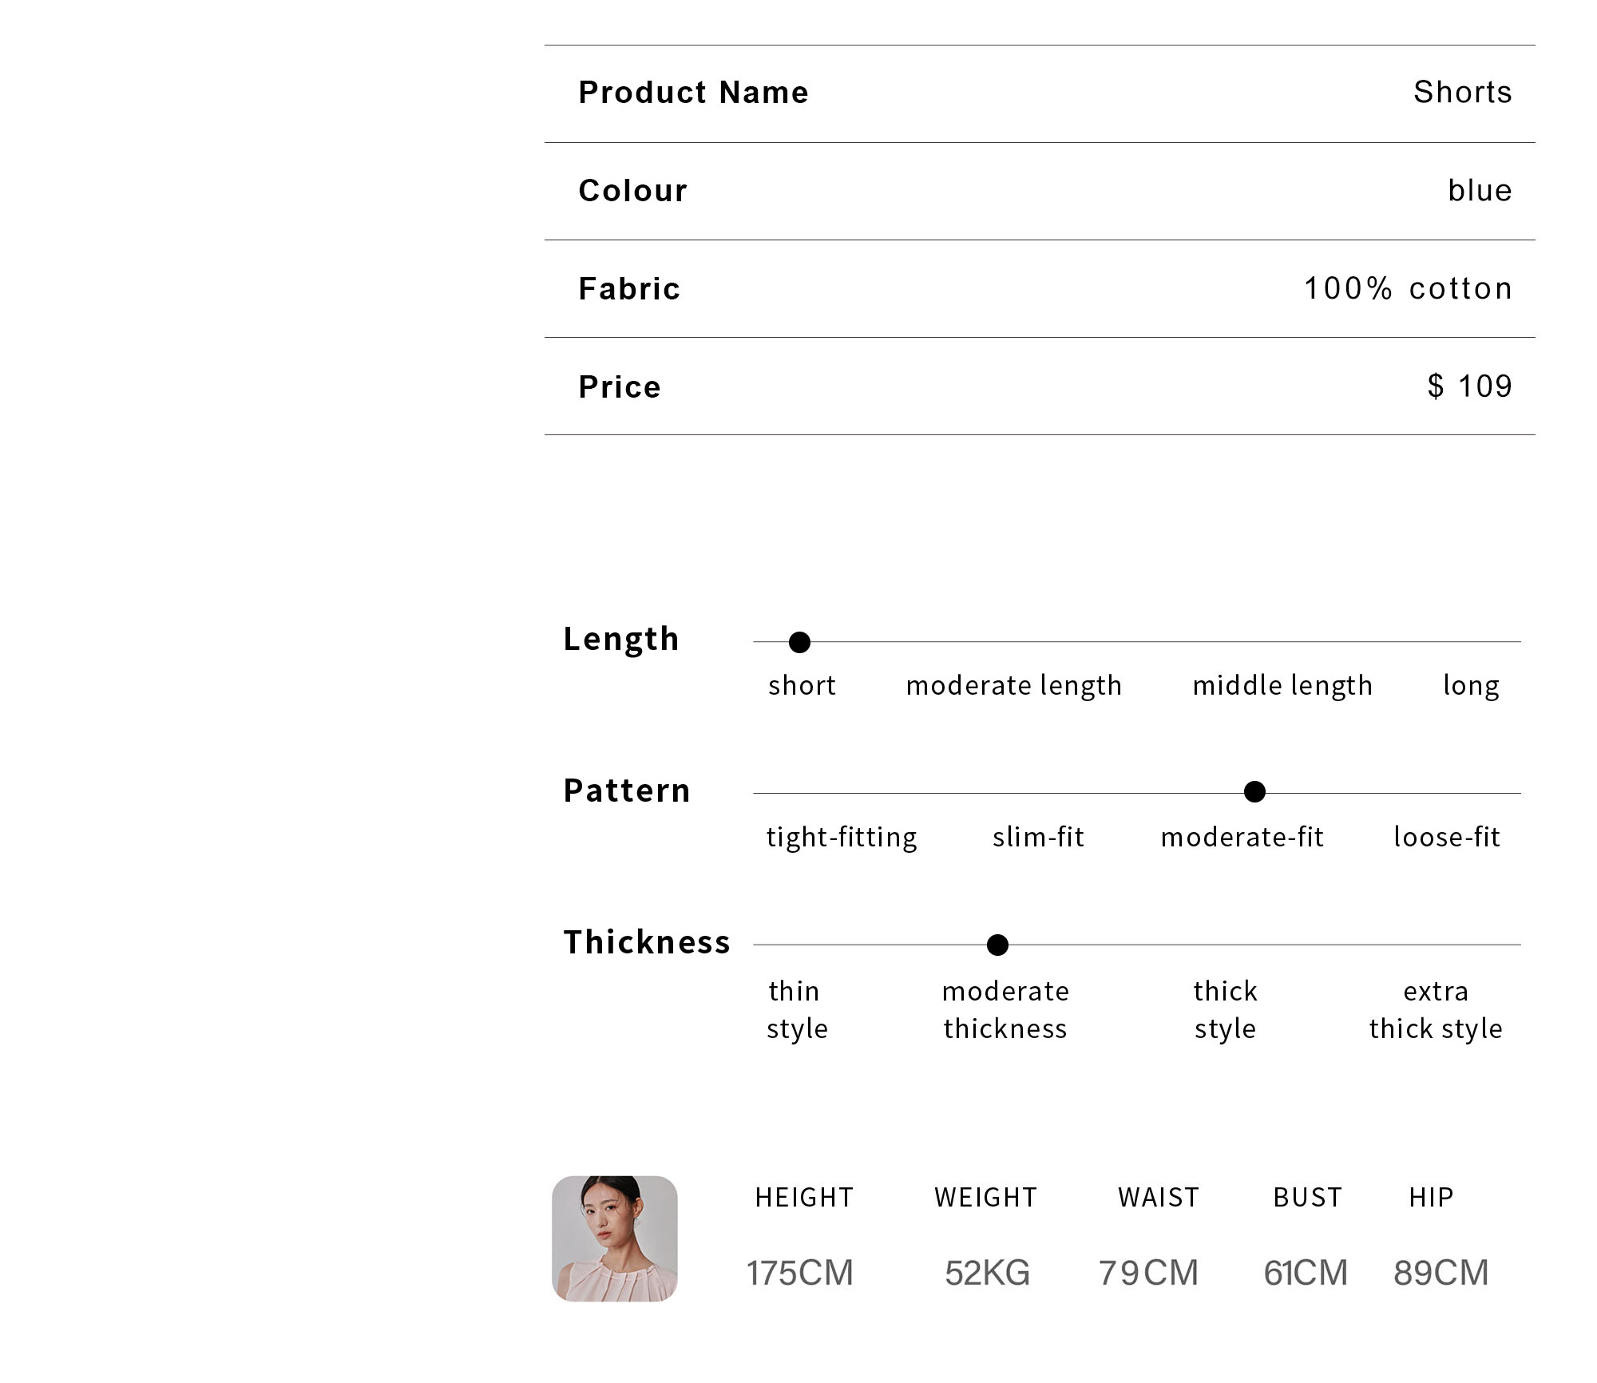Click the Length slider dot at short

click(x=799, y=642)
